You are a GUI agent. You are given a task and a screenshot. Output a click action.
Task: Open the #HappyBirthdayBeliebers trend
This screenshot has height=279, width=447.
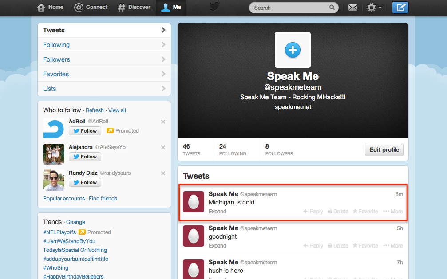73,276
